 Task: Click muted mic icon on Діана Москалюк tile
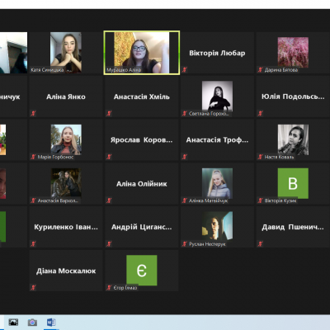point(33,288)
